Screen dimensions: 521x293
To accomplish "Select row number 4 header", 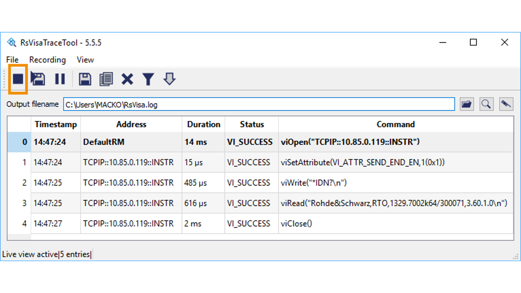I will [x=19, y=223].
